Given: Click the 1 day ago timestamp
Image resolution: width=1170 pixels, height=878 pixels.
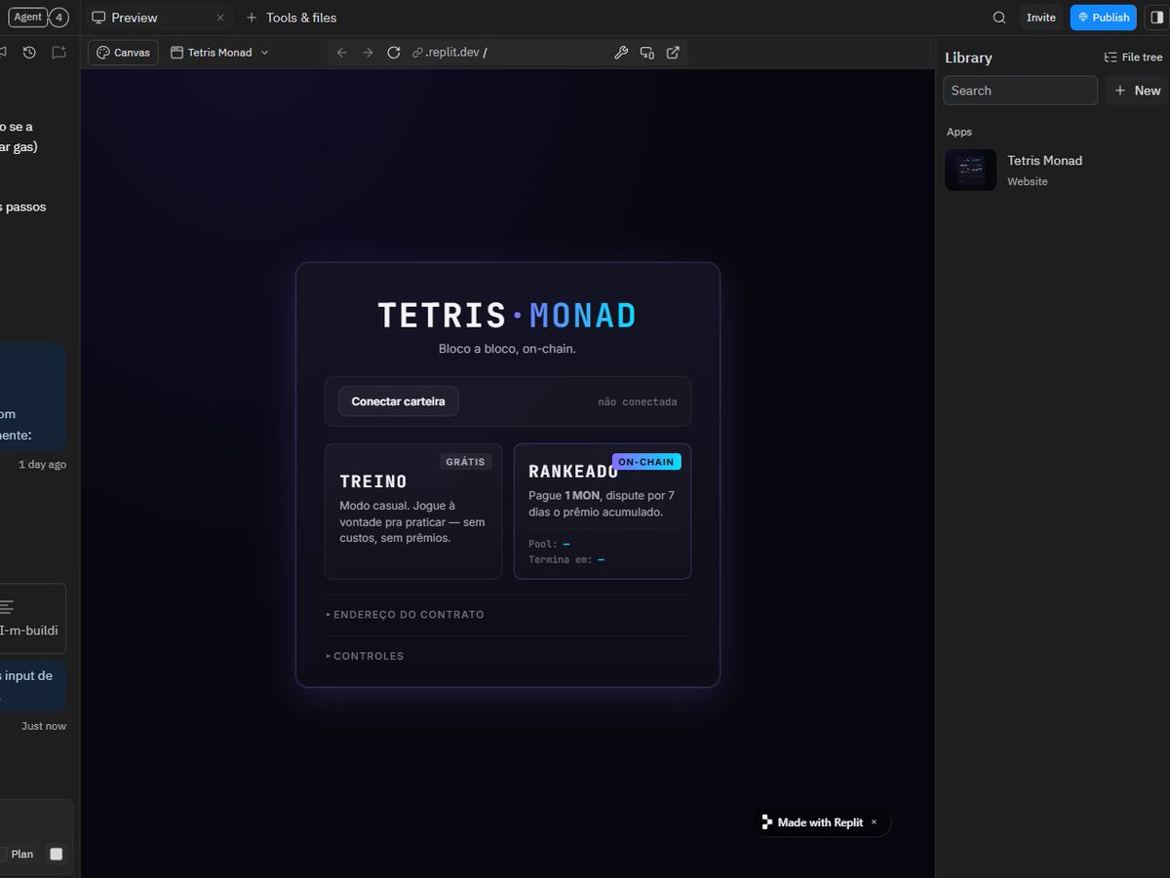Looking at the screenshot, I should tap(42, 464).
